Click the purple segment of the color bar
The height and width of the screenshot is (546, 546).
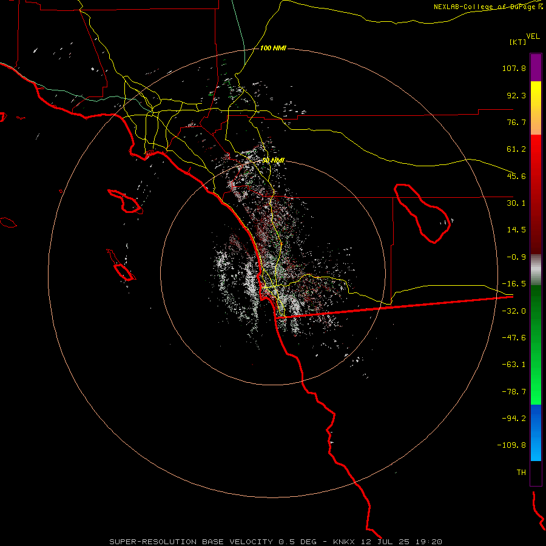click(x=536, y=67)
